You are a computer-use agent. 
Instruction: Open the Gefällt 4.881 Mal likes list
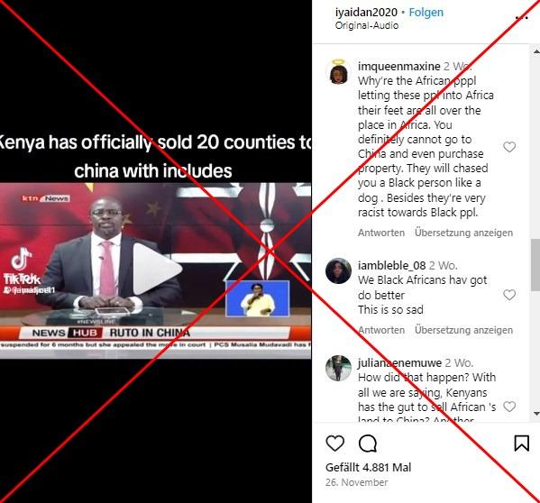(x=368, y=468)
